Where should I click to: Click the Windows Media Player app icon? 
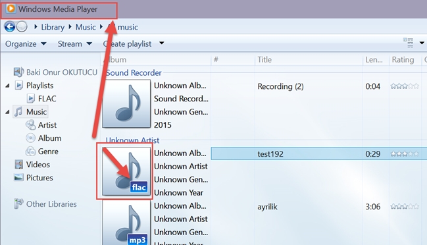click(x=11, y=9)
